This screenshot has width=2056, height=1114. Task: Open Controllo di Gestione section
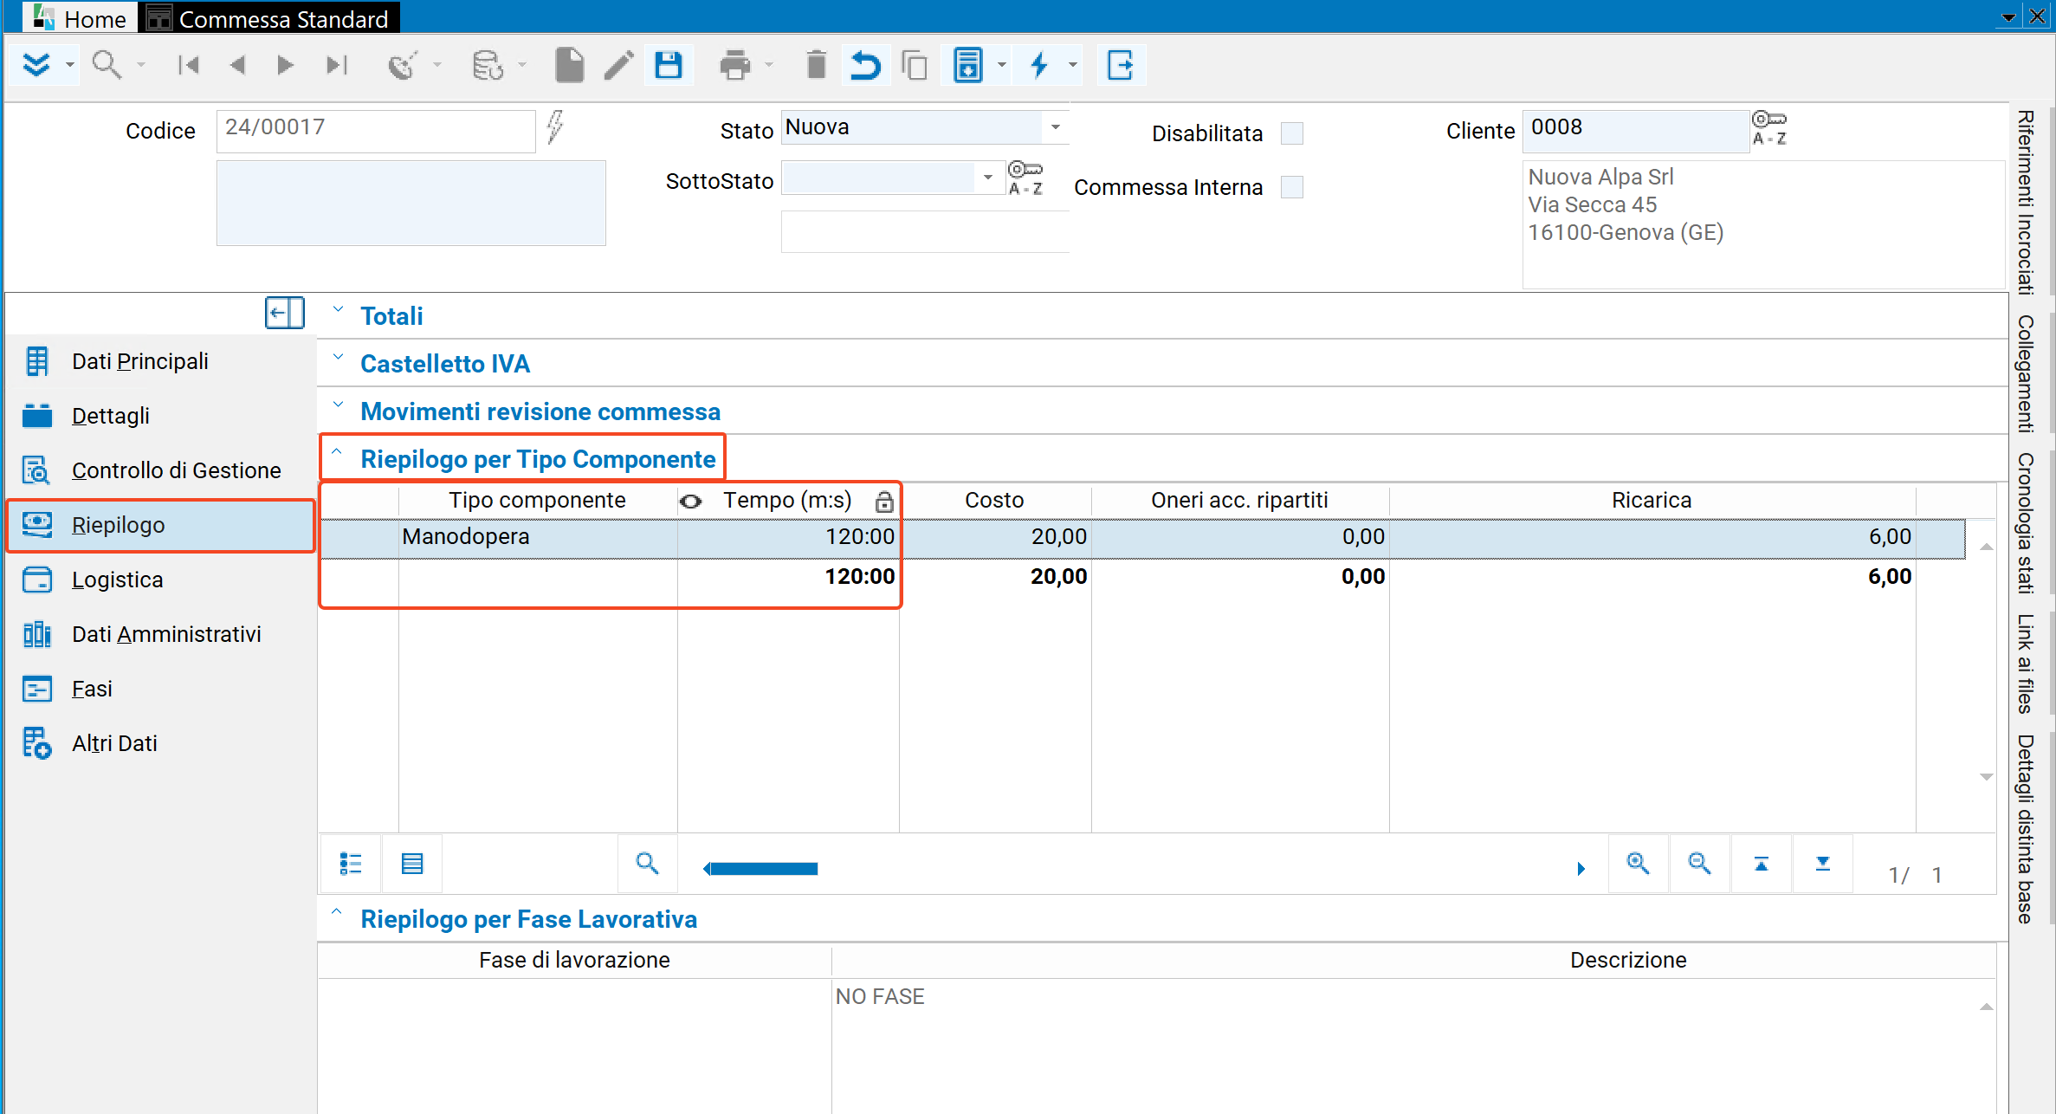176,470
